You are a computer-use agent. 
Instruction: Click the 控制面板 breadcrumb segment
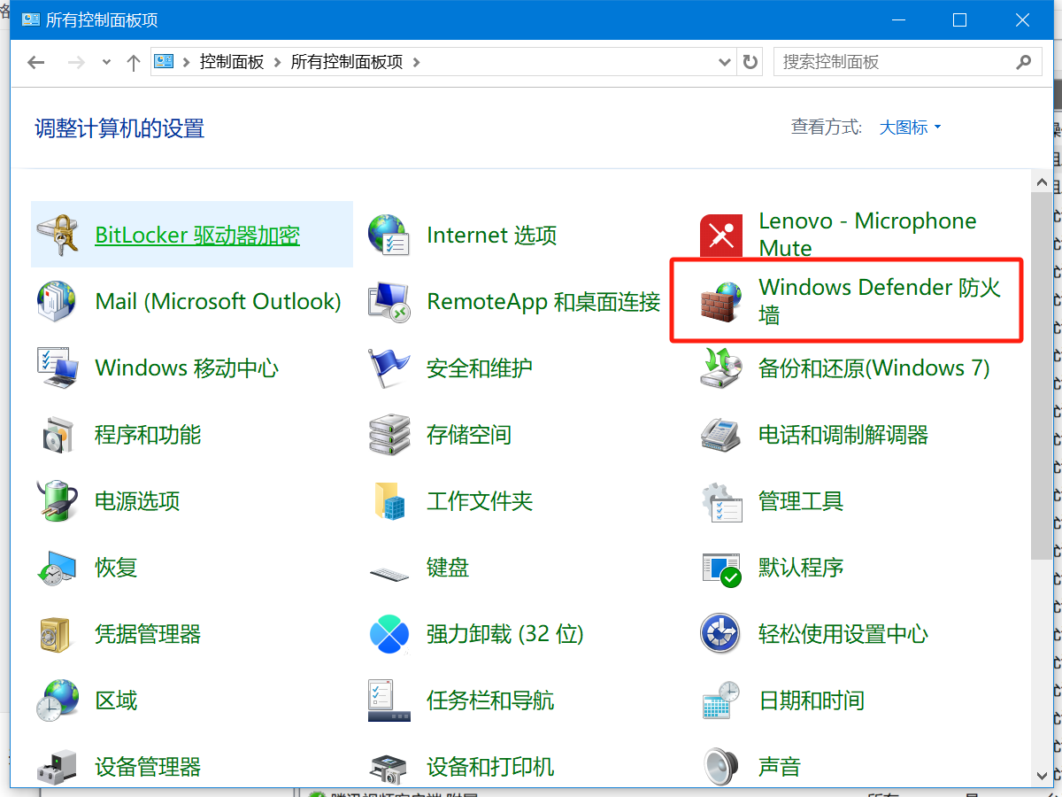pyautogui.click(x=232, y=62)
